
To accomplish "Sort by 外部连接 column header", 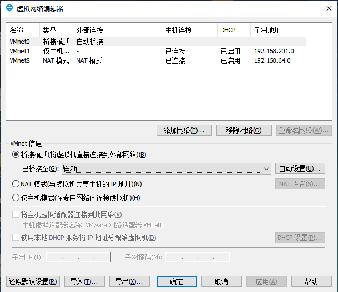I will click(x=117, y=30).
